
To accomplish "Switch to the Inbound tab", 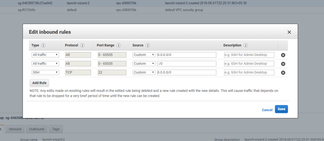I will pos(15,129).
